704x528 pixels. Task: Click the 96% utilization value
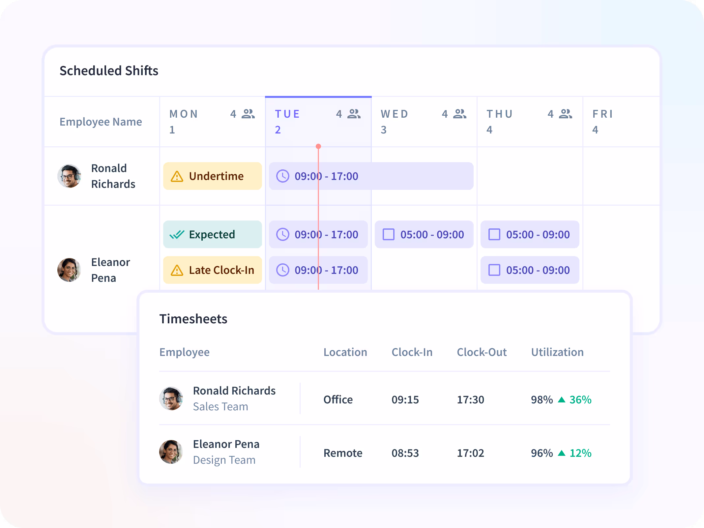tap(542, 453)
